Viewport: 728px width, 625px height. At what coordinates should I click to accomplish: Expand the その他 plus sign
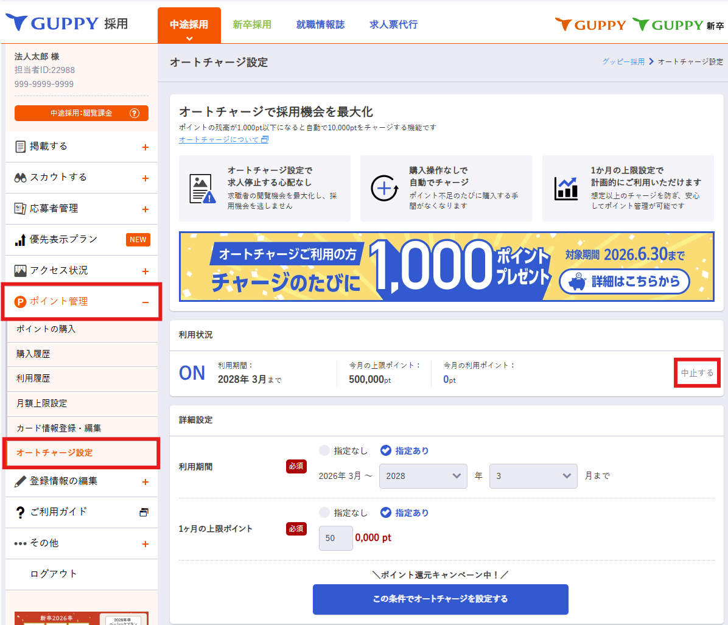(145, 543)
